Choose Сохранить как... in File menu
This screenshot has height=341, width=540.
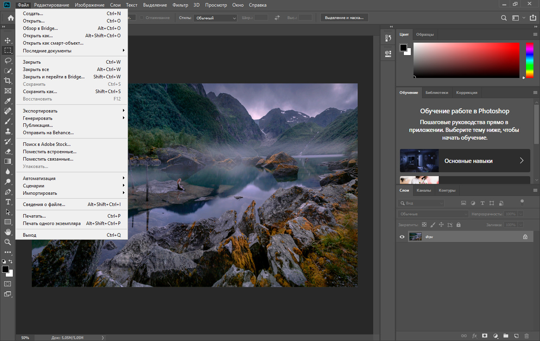[72, 91]
